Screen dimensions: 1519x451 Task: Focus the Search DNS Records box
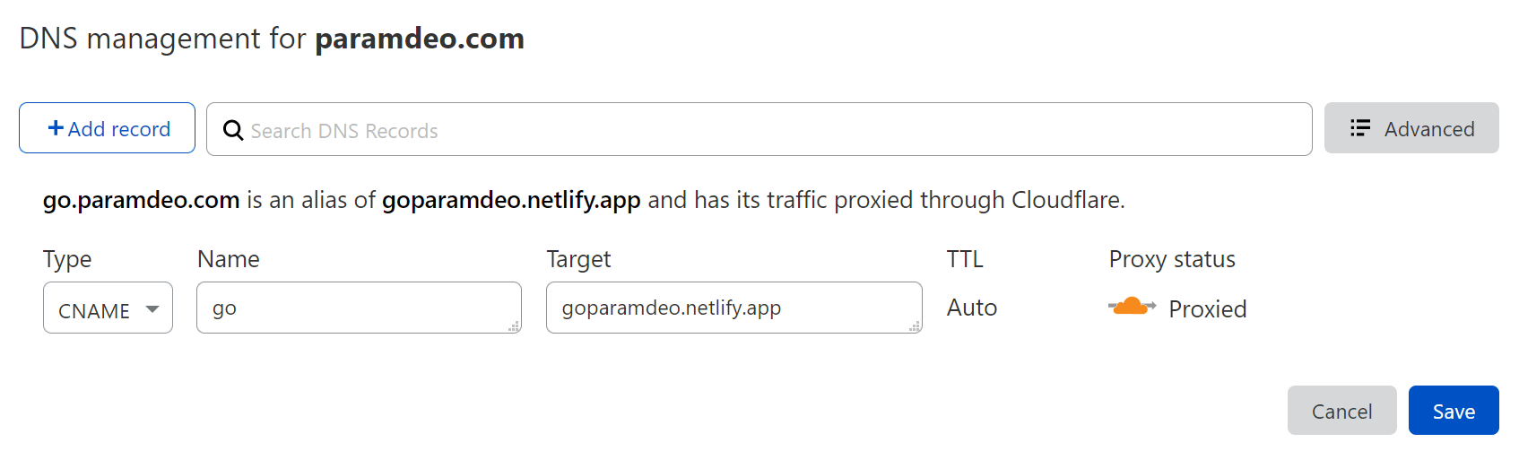[x=759, y=129]
